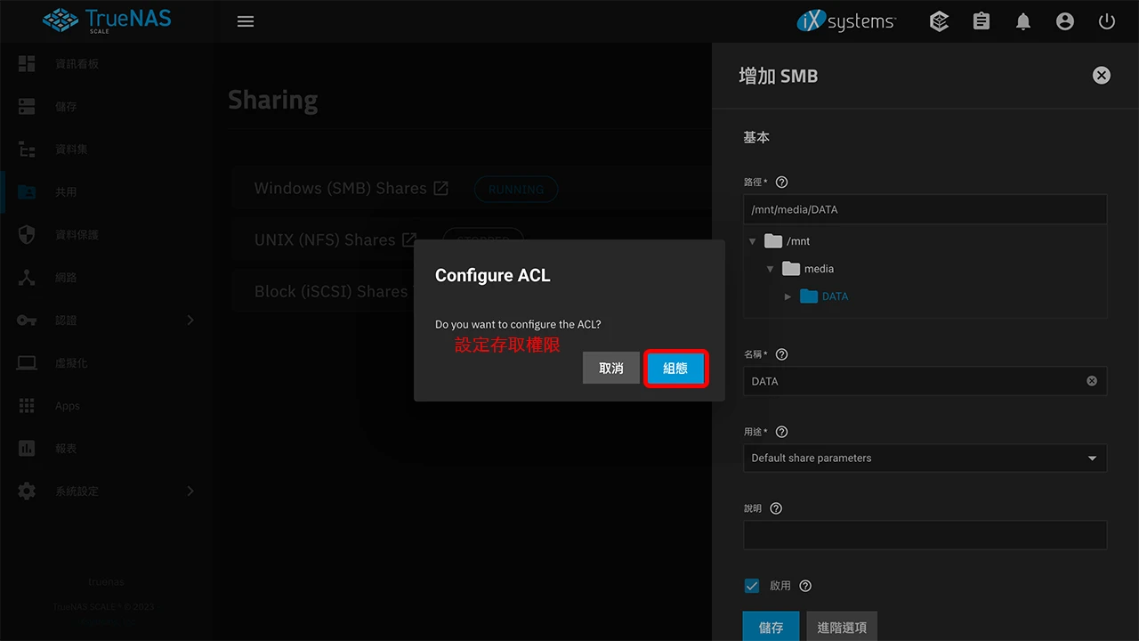Click 組態 button to configure ACL
Screen dimensions: 1139x641
(x=675, y=369)
